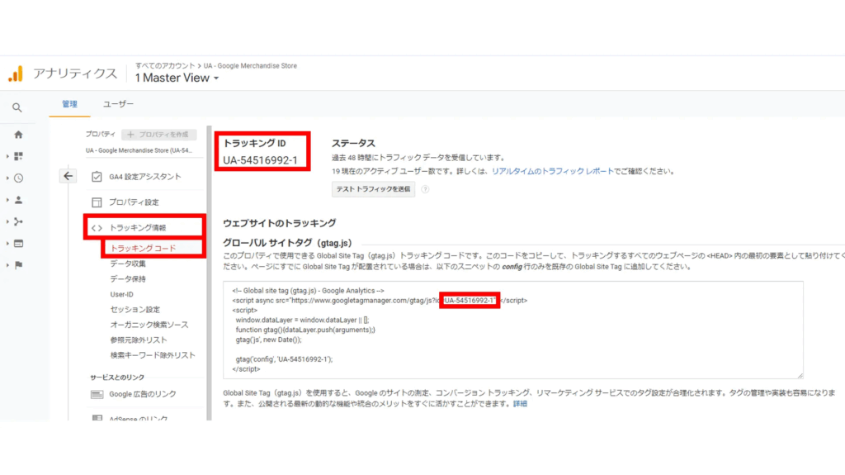
Task: Click the ウェブサイトのトラッキング heading
Action: [280, 223]
